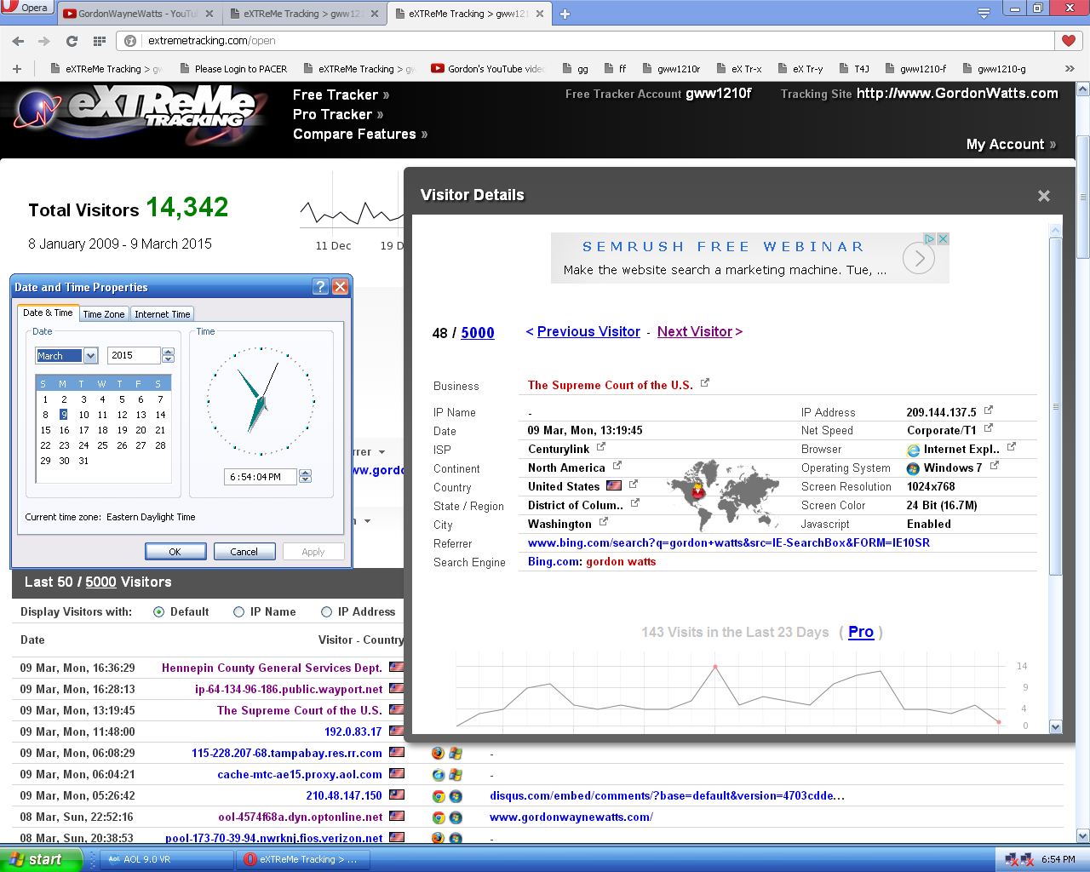
Task: Click the help button in Date and Time Properties
Action: (320, 287)
